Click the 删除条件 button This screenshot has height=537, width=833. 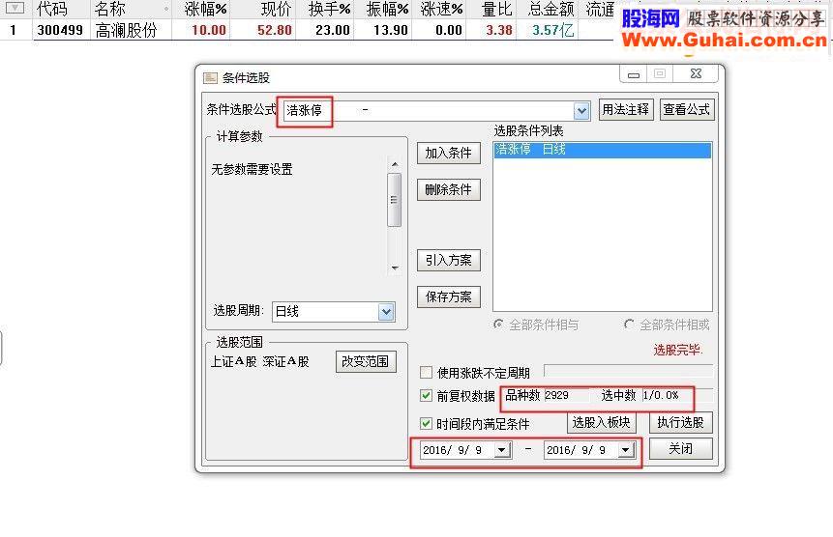click(x=448, y=189)
